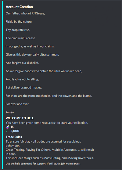Image resolution: width=122 pixels, height=170 pixels.
Task: Click the rainbow gem icon beside 15
Action: click(x=8, y=127)
